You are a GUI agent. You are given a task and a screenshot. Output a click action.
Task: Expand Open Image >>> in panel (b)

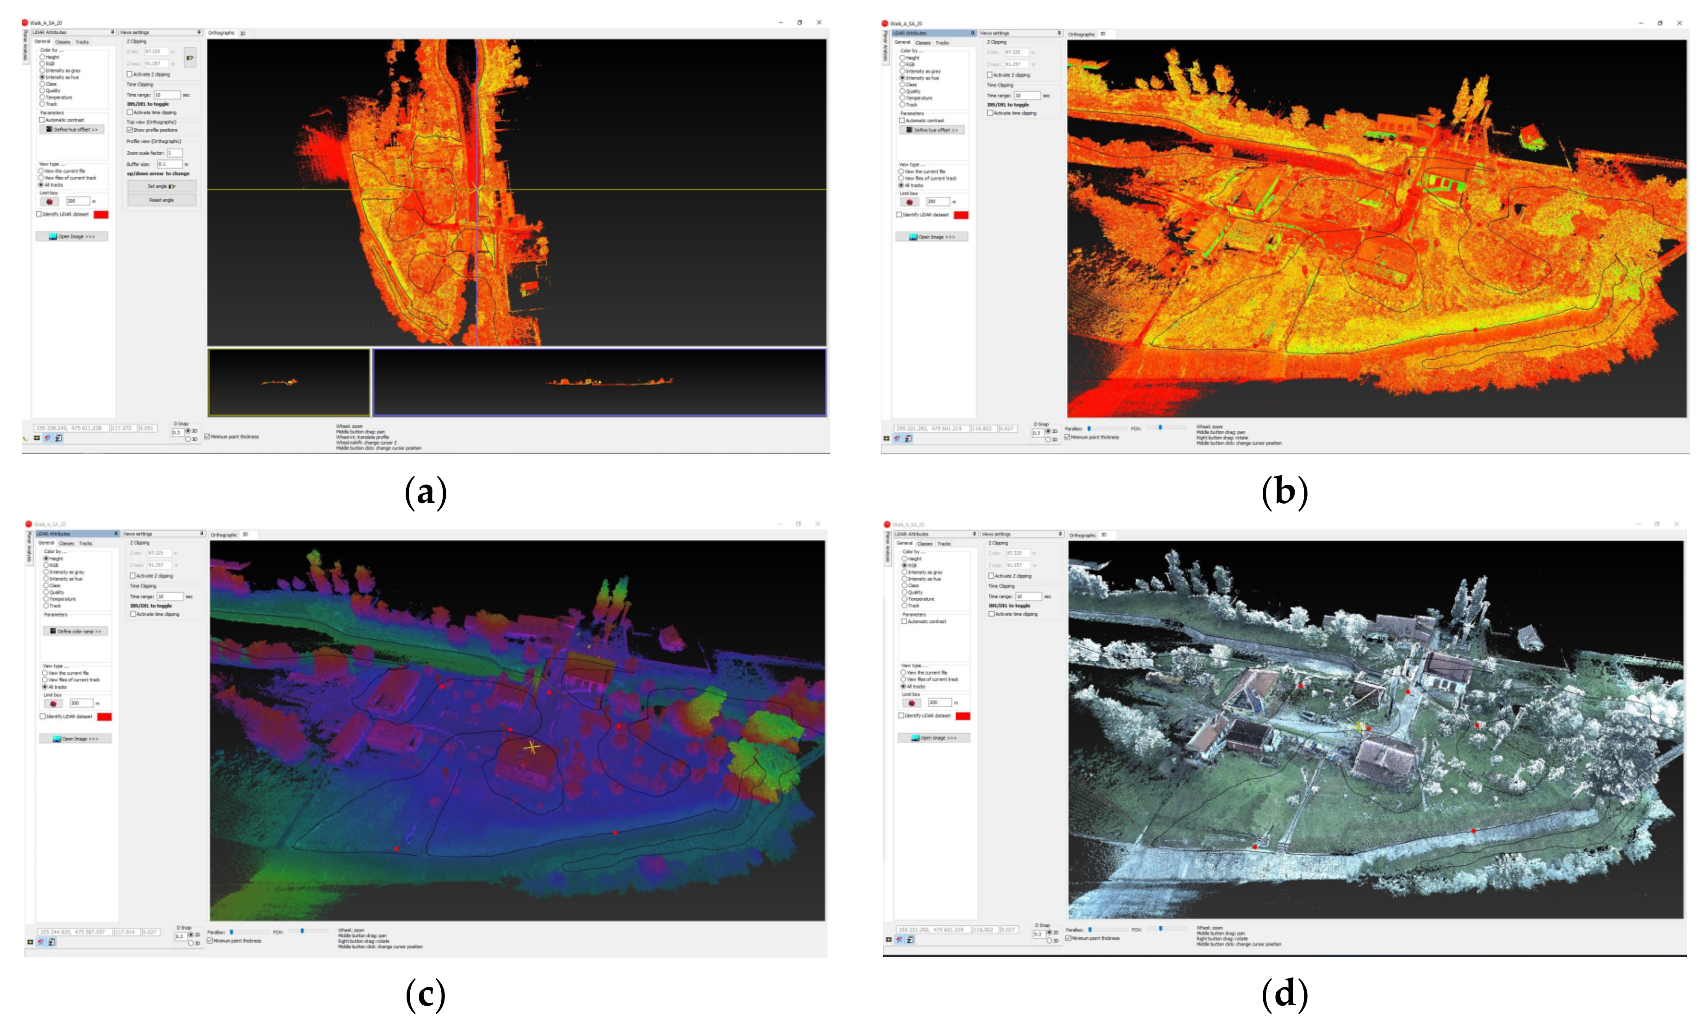pos(931,237)
